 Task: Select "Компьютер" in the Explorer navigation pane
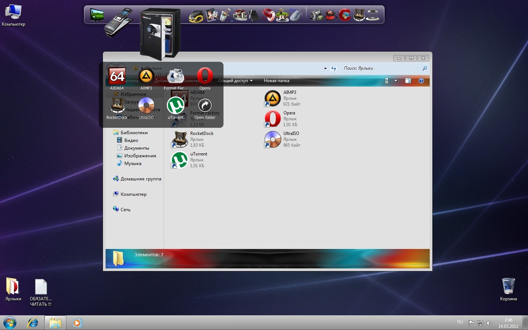130,194
